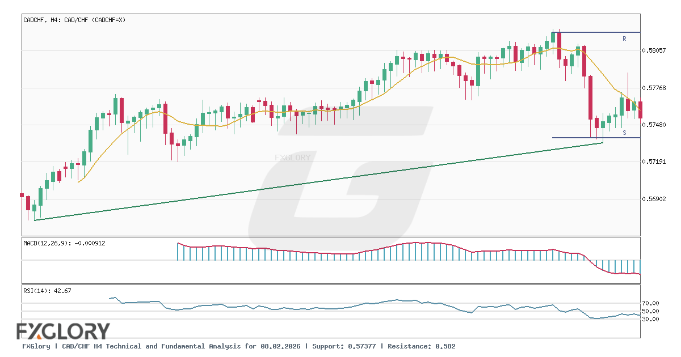Screen dimensions: 681x357
Task: Click the RSI 50.00 level label
Action: click(x=651, y=312)
